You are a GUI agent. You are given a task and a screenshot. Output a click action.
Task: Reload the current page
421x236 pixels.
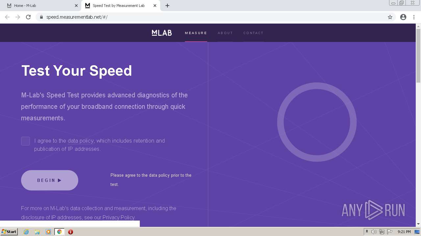(x=28, y=17)
